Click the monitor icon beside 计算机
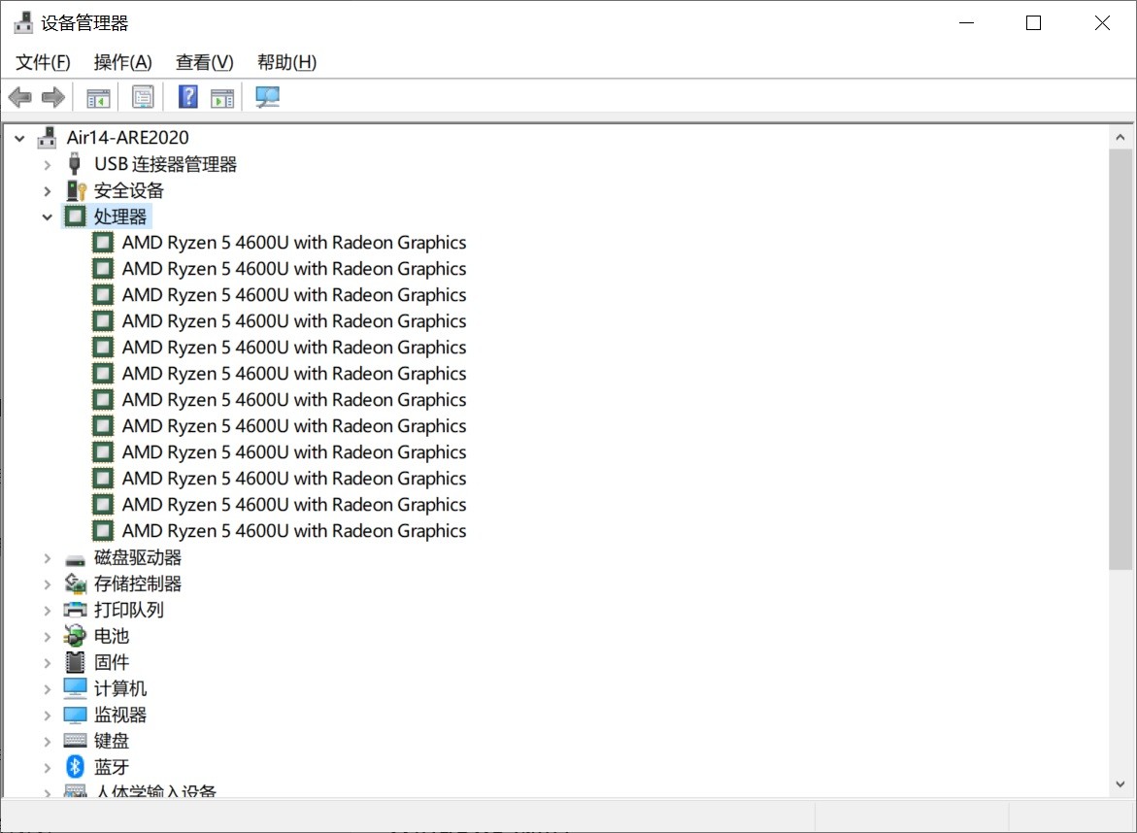This screenshot has height=833, width=1137. (x=76, y=688)
